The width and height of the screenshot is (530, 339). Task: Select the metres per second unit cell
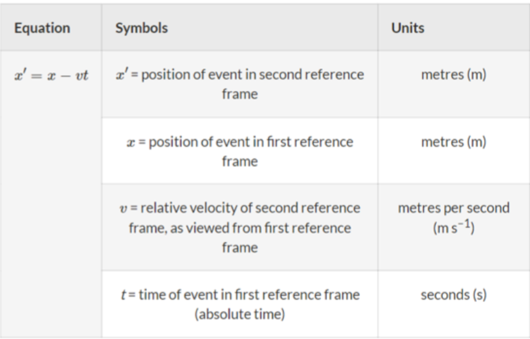[x=453, y=217]
